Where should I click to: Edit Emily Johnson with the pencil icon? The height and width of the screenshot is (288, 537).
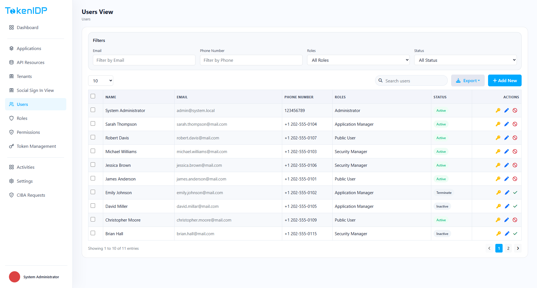tap(507, 192)
